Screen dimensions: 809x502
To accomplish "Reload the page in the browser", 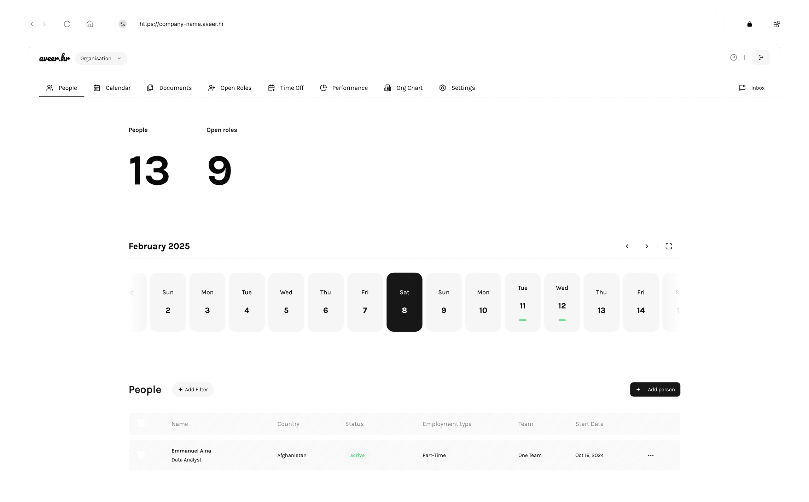I will 67,24.
